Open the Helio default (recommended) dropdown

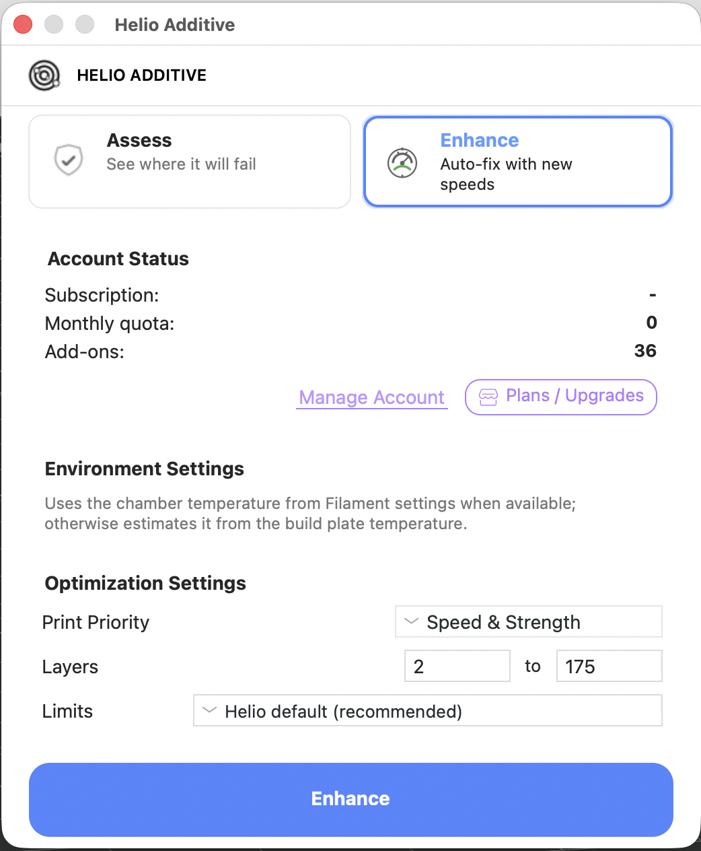click(427, 711)
